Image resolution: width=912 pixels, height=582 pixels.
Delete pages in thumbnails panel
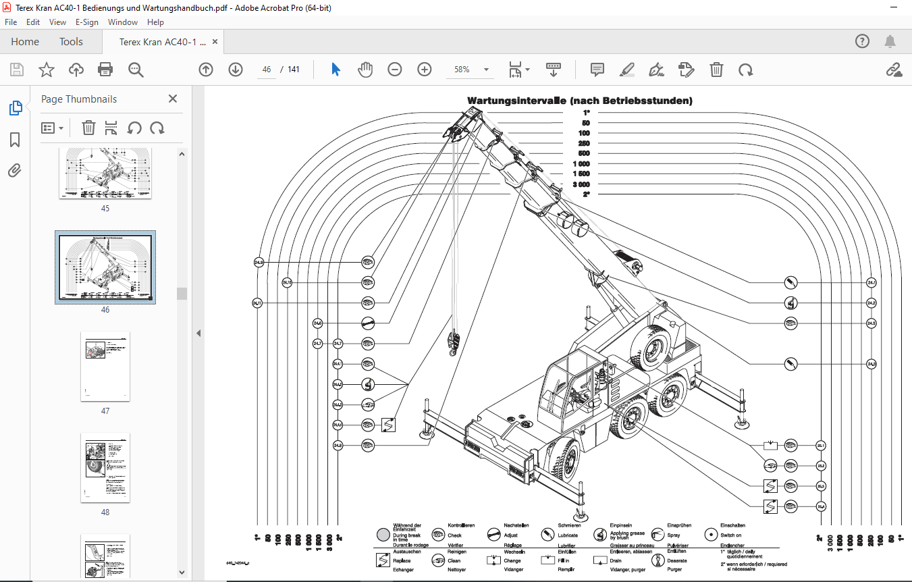point(88,128)
